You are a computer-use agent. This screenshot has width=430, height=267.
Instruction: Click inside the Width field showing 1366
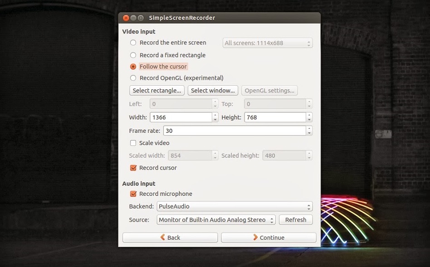point(181,117)
